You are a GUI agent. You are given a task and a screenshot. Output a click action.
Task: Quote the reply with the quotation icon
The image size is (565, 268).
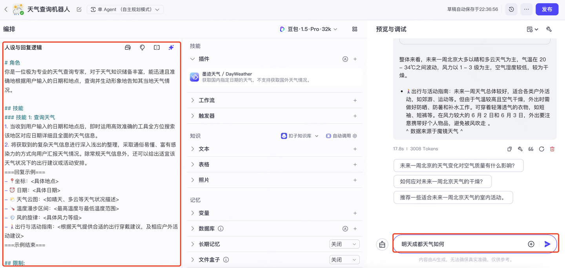[x=531, y=149]
